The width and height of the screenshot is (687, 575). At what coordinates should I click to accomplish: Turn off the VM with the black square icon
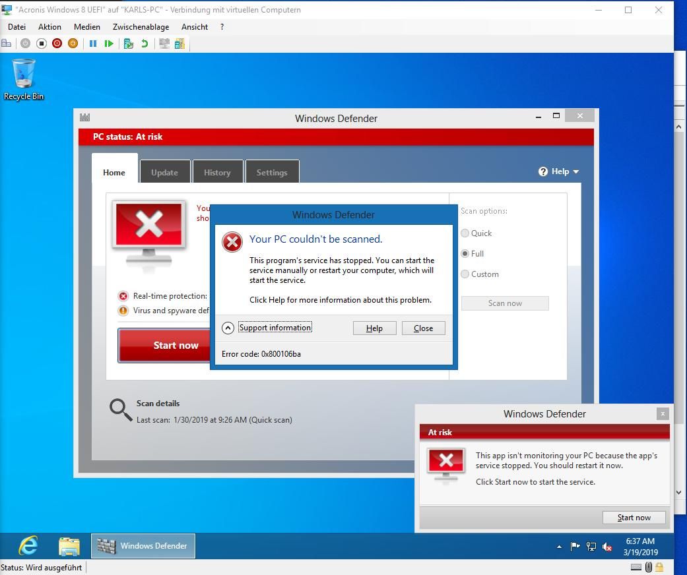41,44
